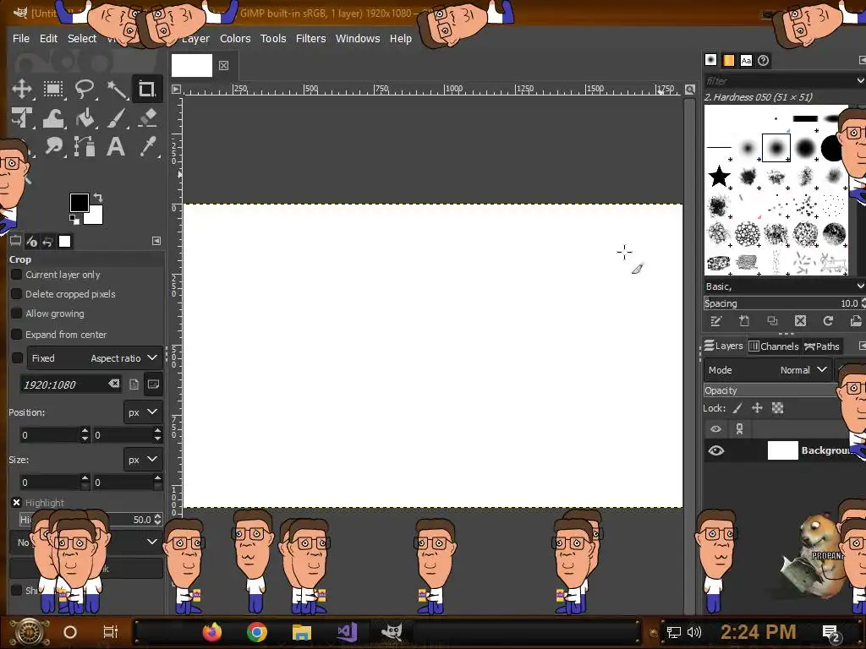866x649 pixels.
Task: Select the Text tool
Action: click(116, 147)
